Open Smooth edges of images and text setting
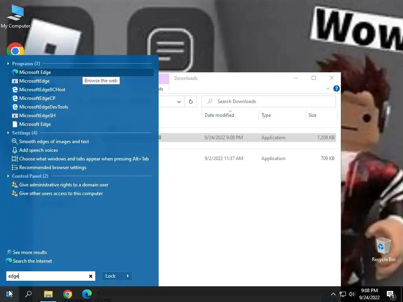This screenshot has width=403, height=302. click(50, 142)
